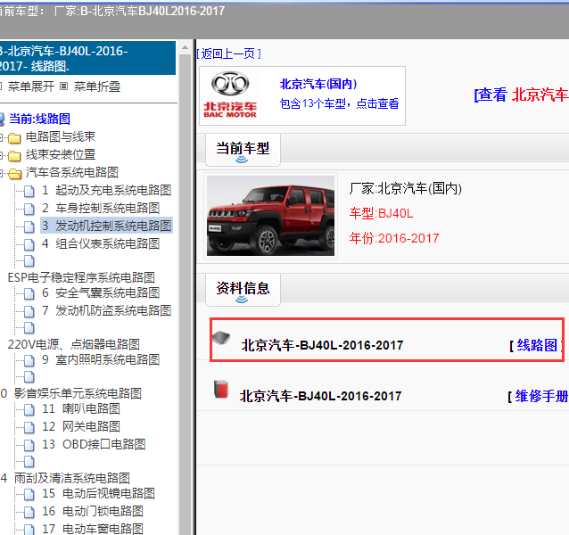Click the page icon of 电动后视镜电路图
569x535 pixels.
[29, 494]
